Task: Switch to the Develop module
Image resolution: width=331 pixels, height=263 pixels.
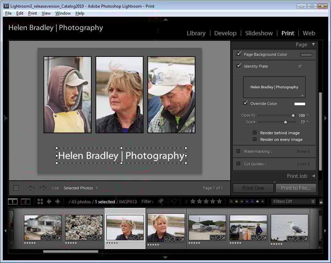Action: (x=225, y=33)
